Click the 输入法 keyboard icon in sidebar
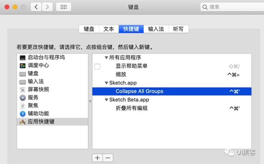Screen dimensions: 264x164 click(x=23, y=82)
